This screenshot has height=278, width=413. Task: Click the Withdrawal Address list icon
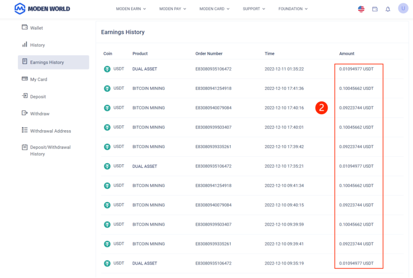pos(25,130)
